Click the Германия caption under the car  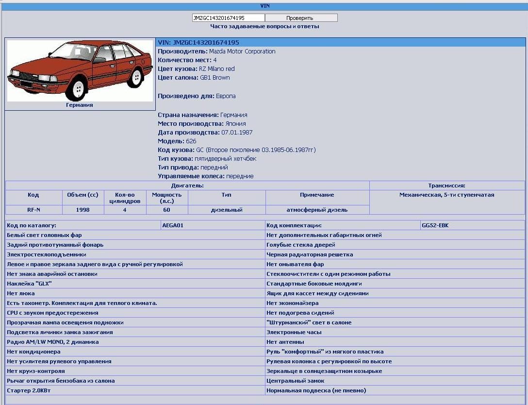(80, 105)
